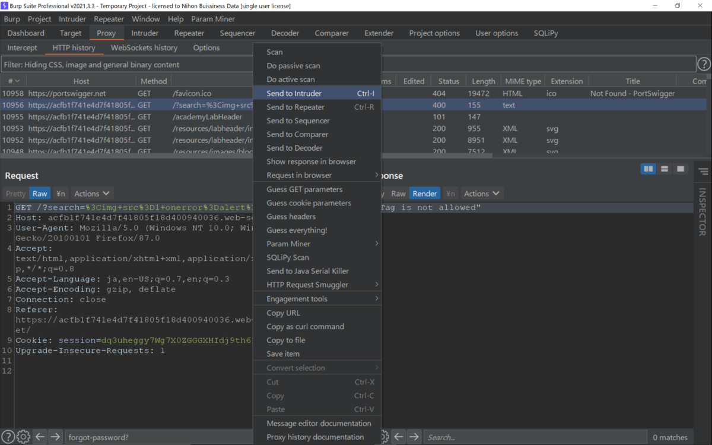Viewport: 712px width, 445px height.
Task: Go to next response search match
Action: pyautogui.click(x=414, y=437)
